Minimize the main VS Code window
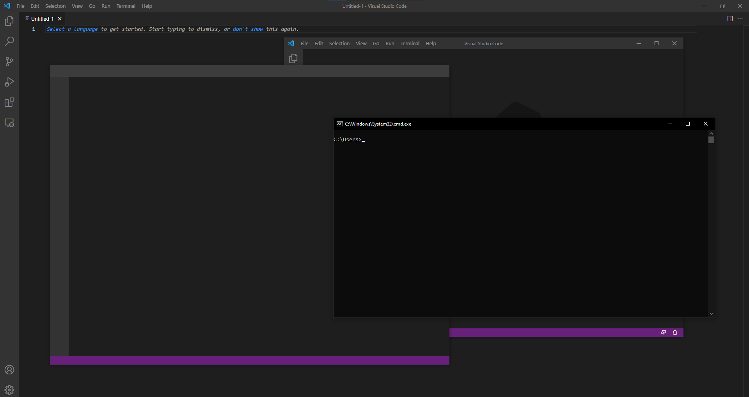The image size is (749, 397). [704, 6]
